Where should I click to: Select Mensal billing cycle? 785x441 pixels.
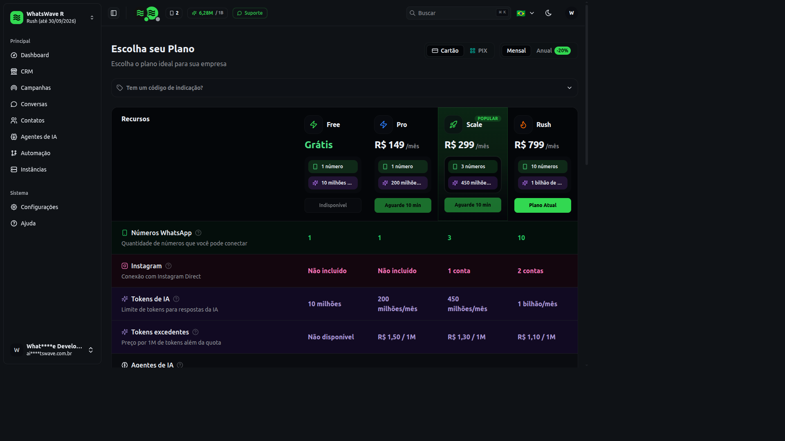(x=516, y=51)
